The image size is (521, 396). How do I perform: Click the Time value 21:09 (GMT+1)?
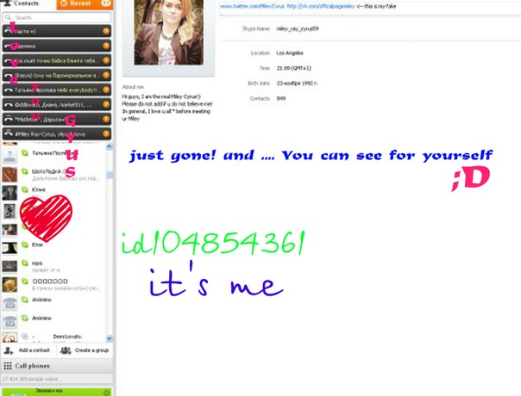click(x=294, y=68)
